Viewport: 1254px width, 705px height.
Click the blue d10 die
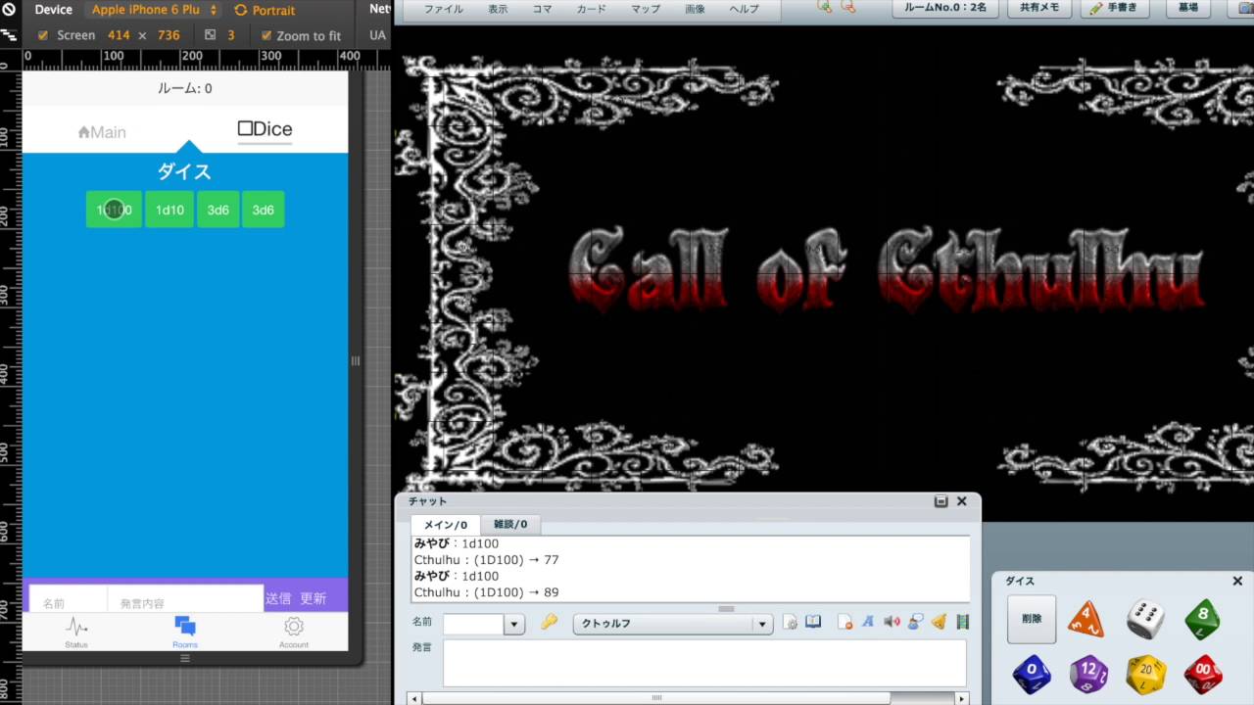point(1031,674)
